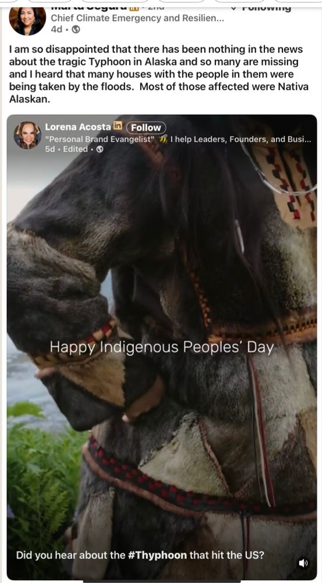This screenshot has height=583, width=322.
Task: Open Chief Climate Emergency and Resilien... headline
Action: click(x=137, y=18)
